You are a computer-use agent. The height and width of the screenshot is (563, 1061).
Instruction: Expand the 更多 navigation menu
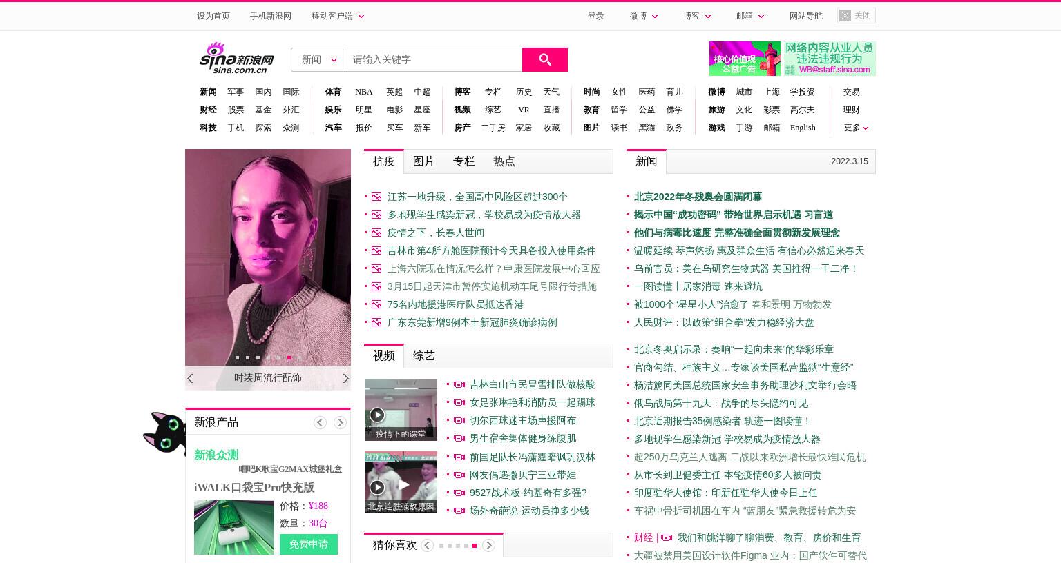coord(856,128)
